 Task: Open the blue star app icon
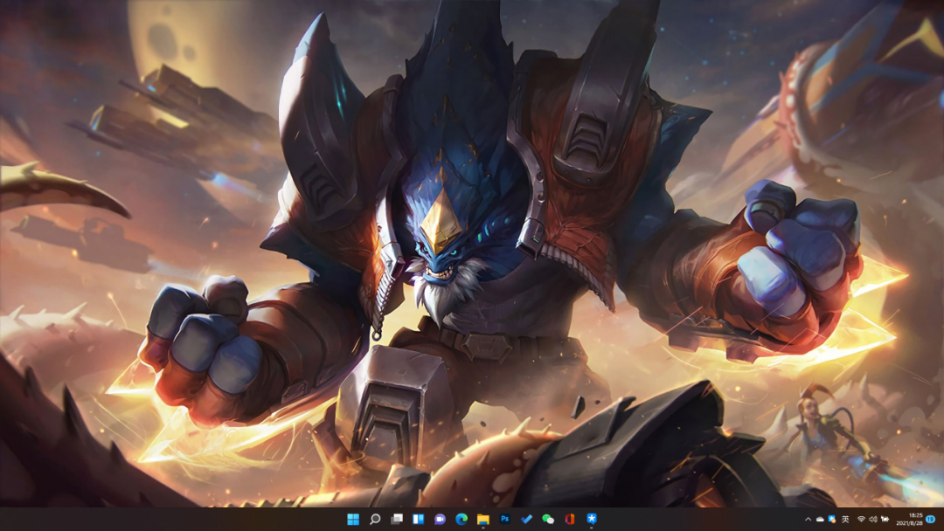point(591,519)
